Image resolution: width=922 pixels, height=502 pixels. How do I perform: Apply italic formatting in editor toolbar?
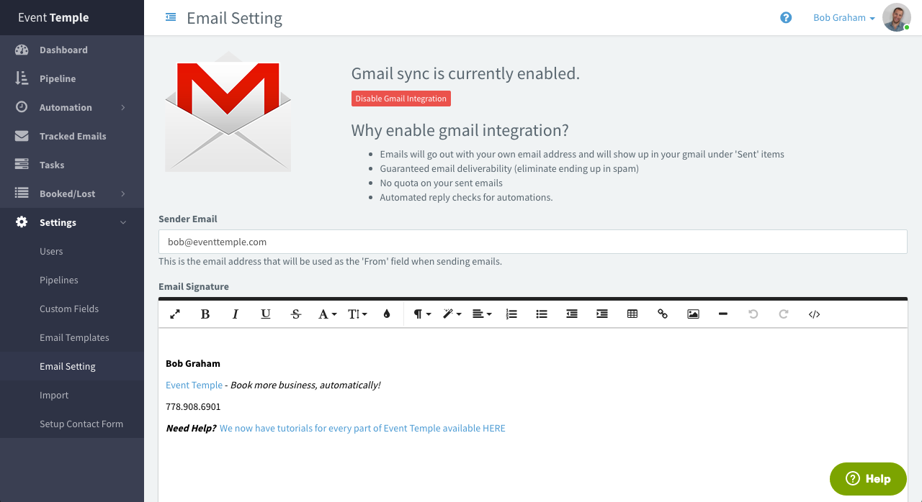(236, 314)
